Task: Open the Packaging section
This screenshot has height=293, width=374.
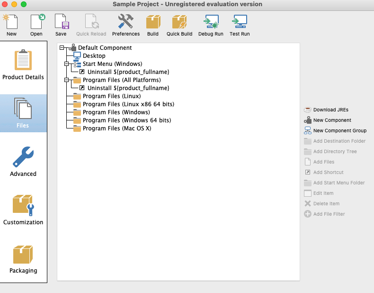Action: (23, 259)
